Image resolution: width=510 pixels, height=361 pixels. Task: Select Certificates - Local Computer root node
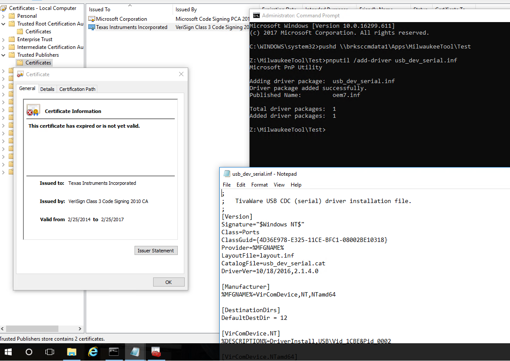point(43,8)
